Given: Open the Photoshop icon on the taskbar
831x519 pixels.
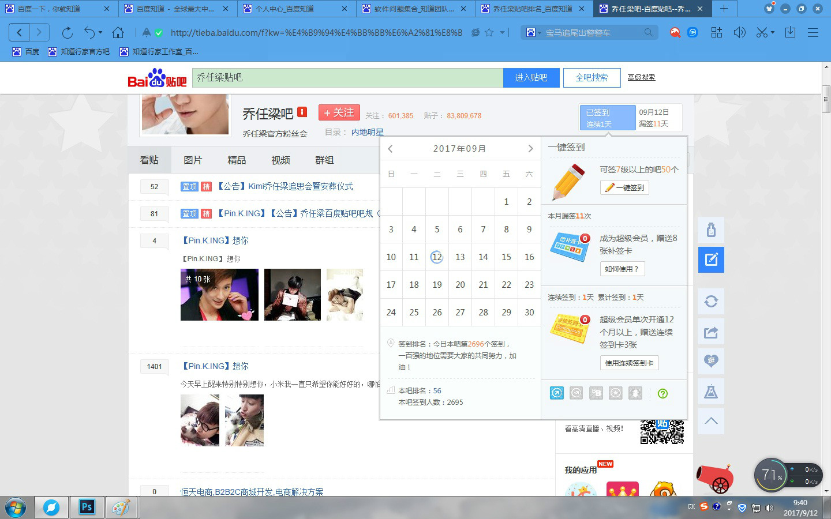Looking at the screenshot, I should [x=87, y=507].
